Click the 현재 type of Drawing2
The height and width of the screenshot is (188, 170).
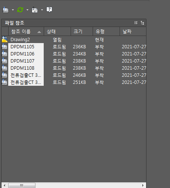99,40
